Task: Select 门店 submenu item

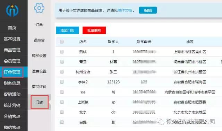Action: (40, 102)
